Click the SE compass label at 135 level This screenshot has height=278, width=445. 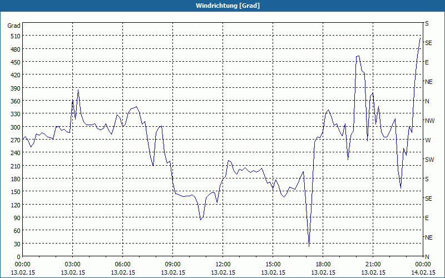[428, 198]
